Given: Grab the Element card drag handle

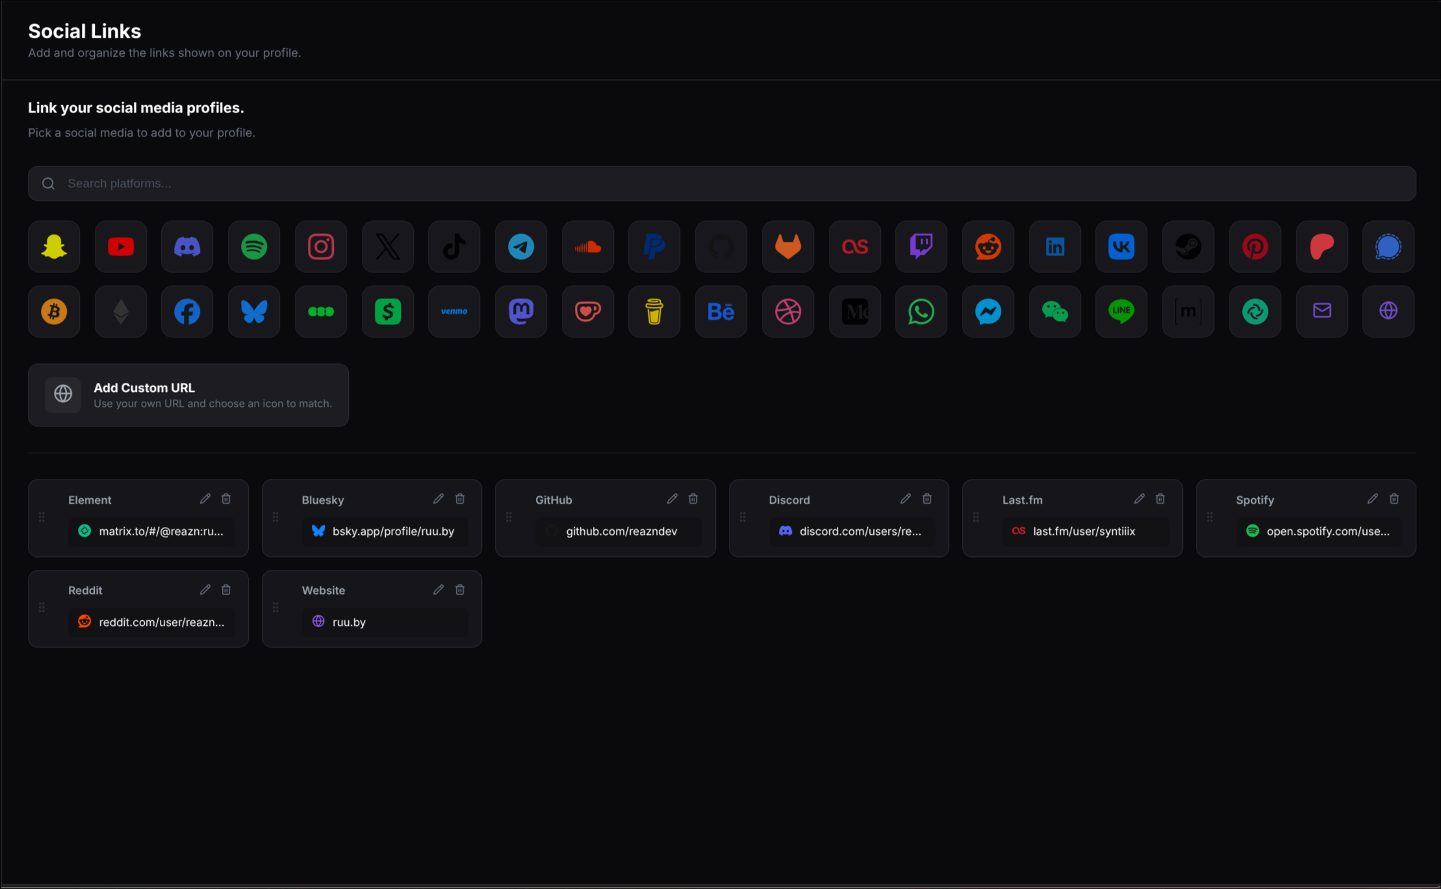Looking at the screenshot, I should (x=42, y=517).
